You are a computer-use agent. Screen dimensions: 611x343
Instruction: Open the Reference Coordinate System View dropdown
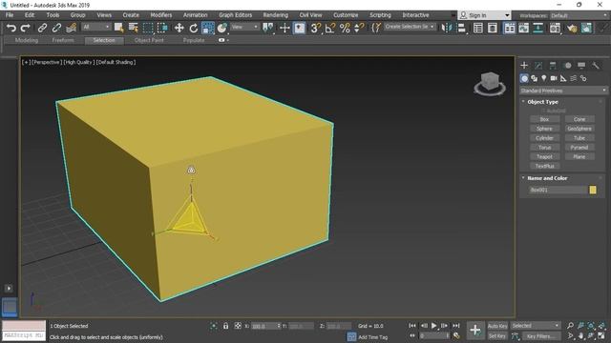(244, 27)
